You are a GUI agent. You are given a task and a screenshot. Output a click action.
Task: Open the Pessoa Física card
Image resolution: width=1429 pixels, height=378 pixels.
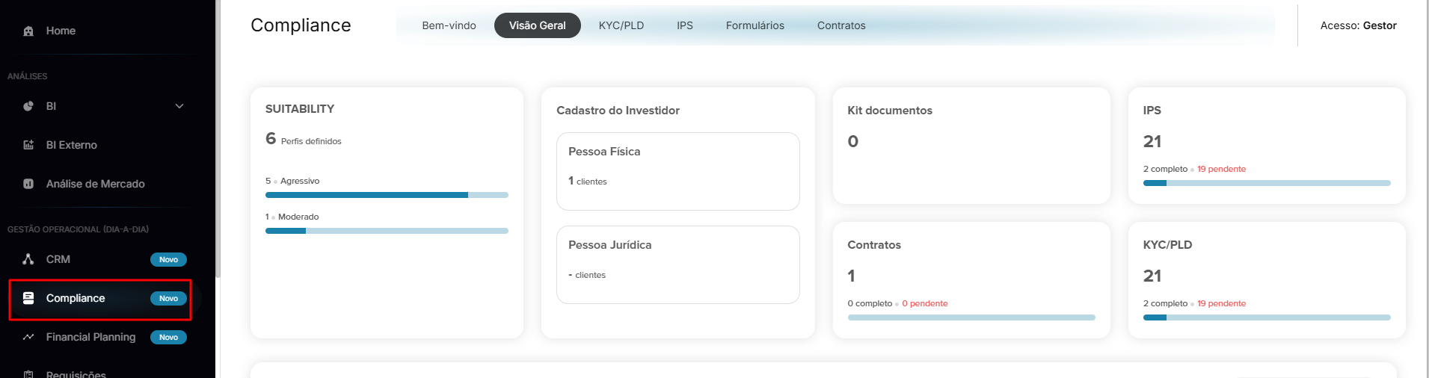pyautogui.click(x=678, y=171)
